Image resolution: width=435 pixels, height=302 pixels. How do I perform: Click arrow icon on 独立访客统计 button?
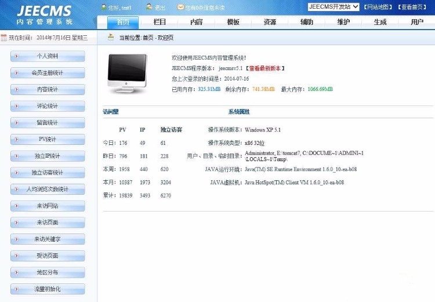coord(16,173)
